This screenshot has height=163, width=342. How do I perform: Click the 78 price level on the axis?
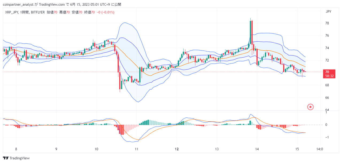pyautogui.click(x=327, y=23)
